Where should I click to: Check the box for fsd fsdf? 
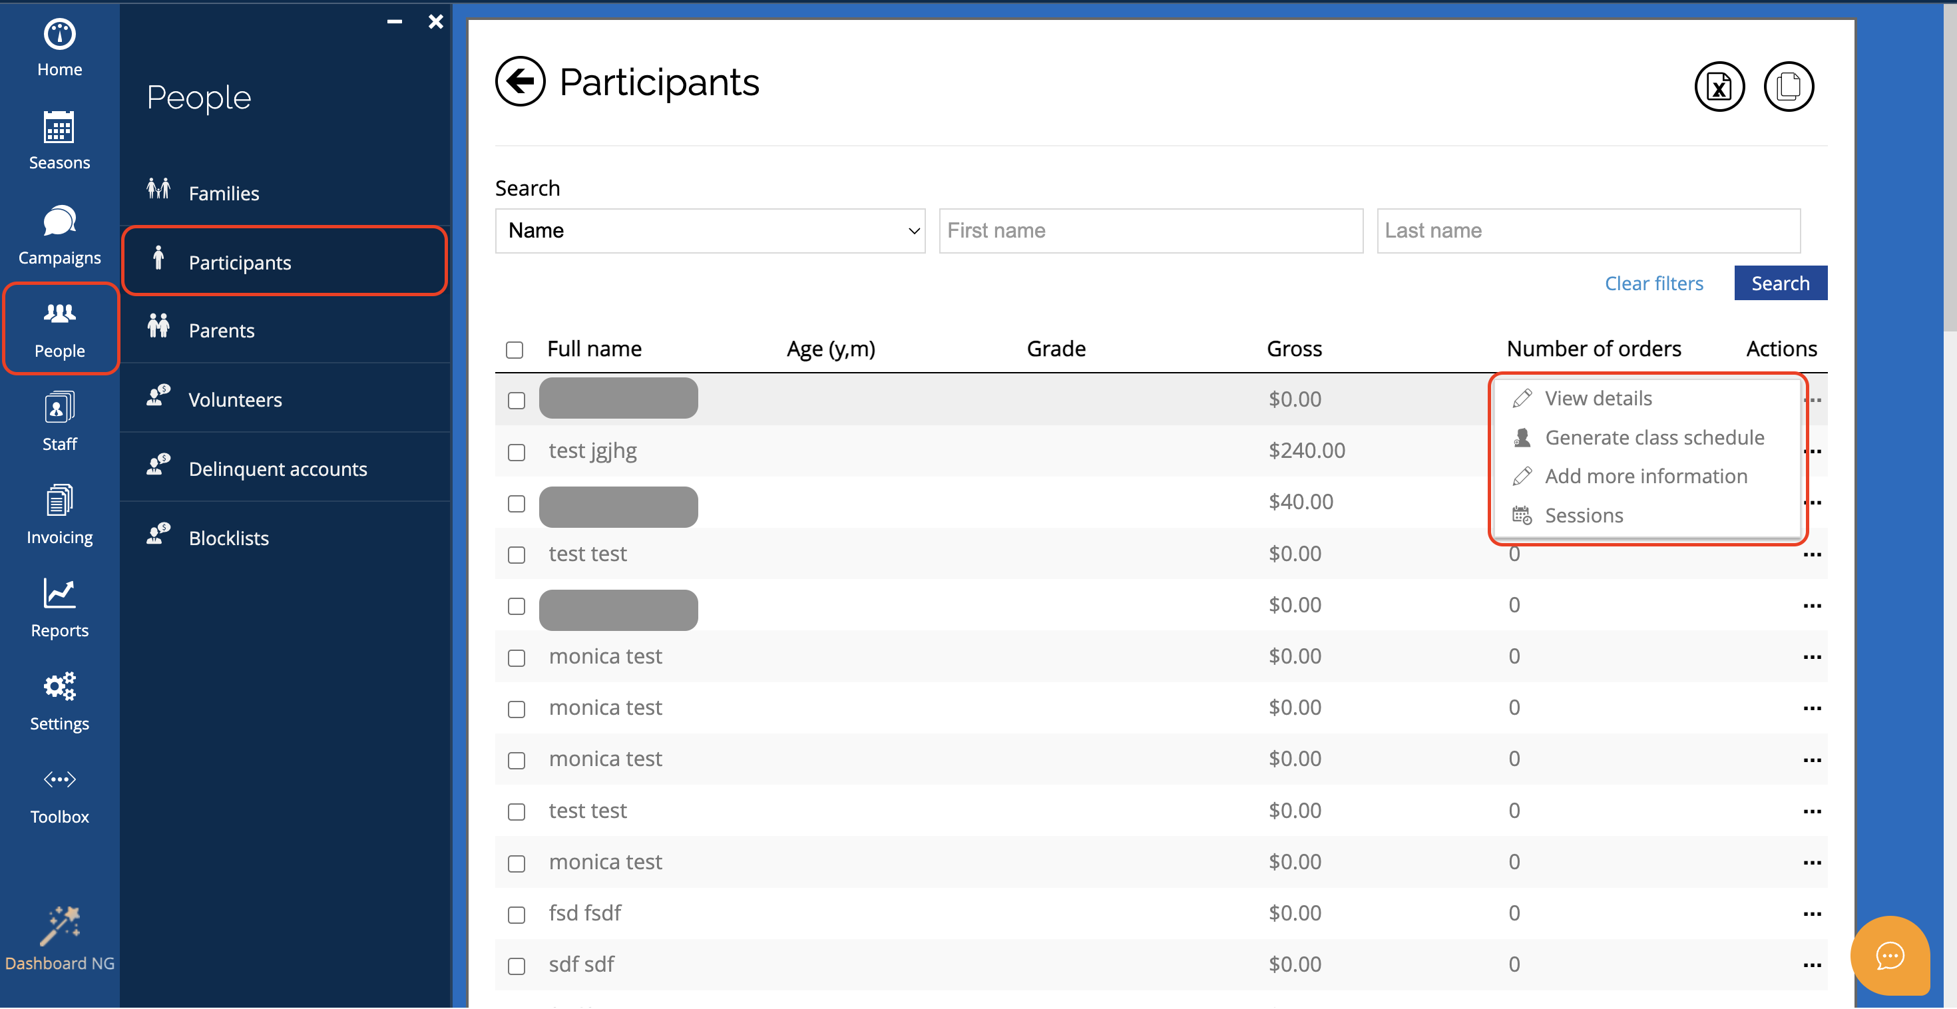tap(517, 914)
